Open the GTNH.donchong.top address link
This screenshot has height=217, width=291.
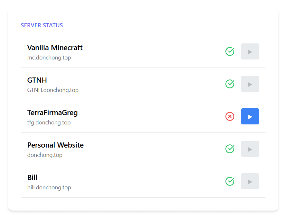(x=53, y=90)
